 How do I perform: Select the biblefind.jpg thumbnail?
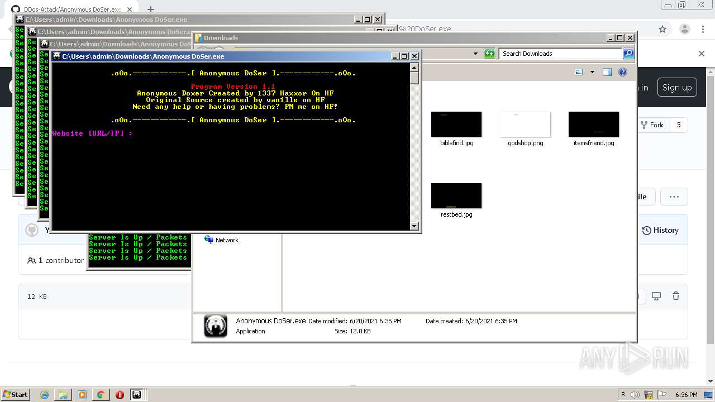pos(456,124)
